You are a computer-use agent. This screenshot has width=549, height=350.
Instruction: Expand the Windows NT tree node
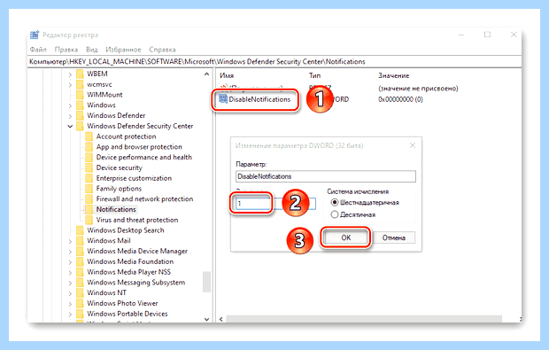[70, 293]
